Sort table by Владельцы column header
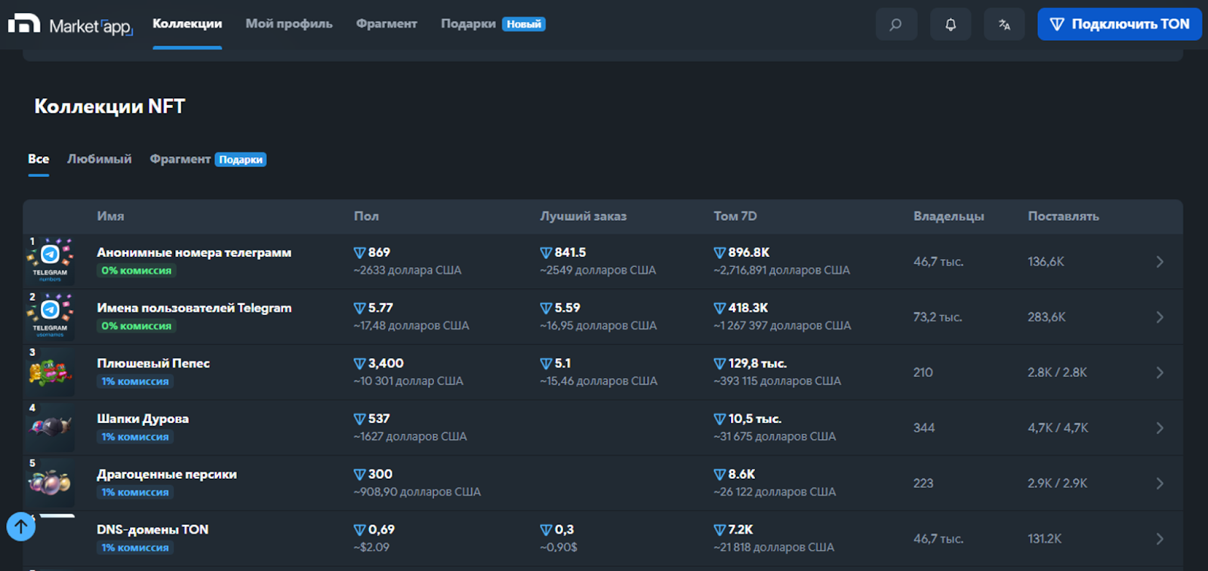 (x=948, y=216)
